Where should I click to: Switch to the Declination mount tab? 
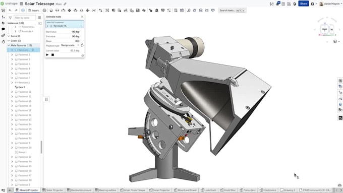pos(79,190)
